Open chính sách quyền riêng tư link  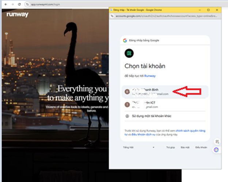point(190,130)
